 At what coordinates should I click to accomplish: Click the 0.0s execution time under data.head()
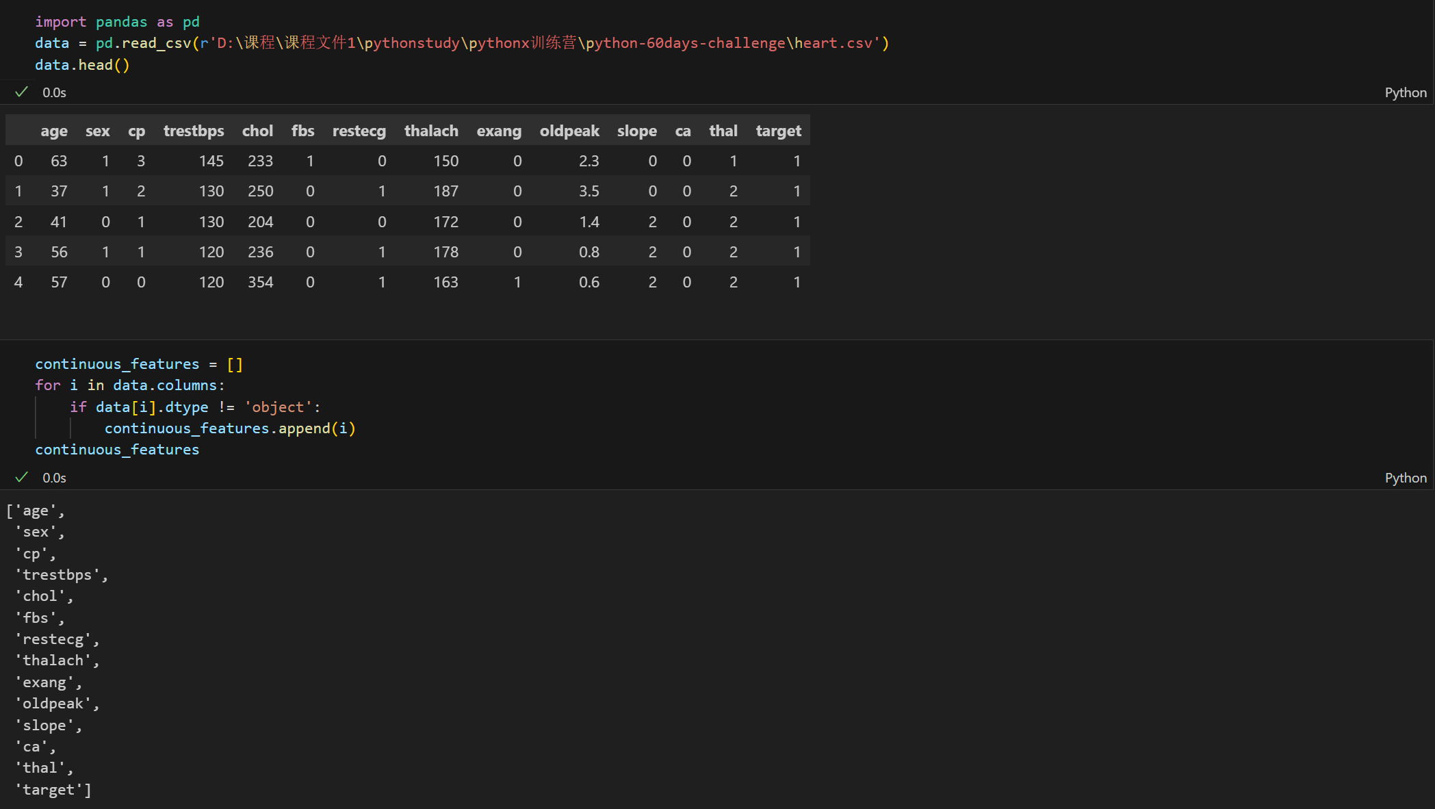54,92
